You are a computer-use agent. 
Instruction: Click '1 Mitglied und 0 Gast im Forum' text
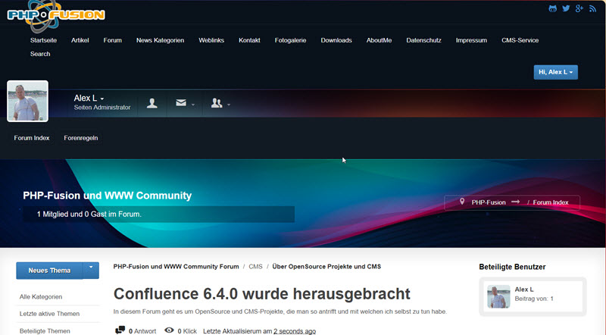pos(89,214)
